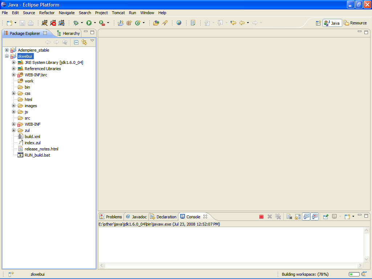The width and height of the screenshot is (372, 279).
Task: Click the console vertical scroll down arrow
Action: [x=366, y=259]
